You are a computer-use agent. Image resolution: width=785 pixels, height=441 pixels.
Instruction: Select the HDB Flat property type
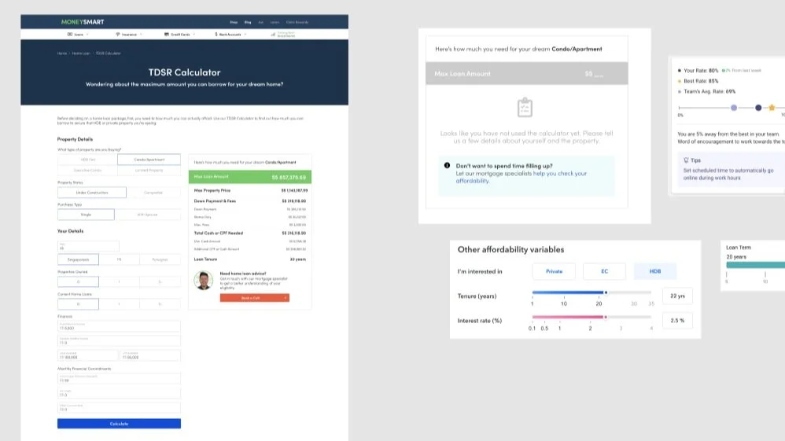pyautogui.click(x=87, y=160)
